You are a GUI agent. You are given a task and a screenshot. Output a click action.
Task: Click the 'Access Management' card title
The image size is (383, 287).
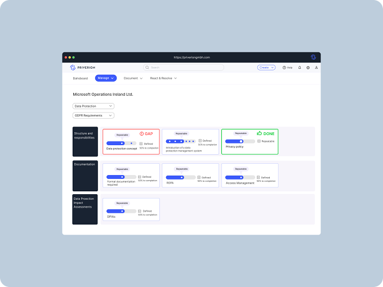[240, 183]
